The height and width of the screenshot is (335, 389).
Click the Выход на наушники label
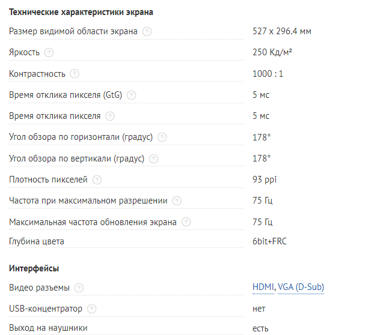click(48, 328)
